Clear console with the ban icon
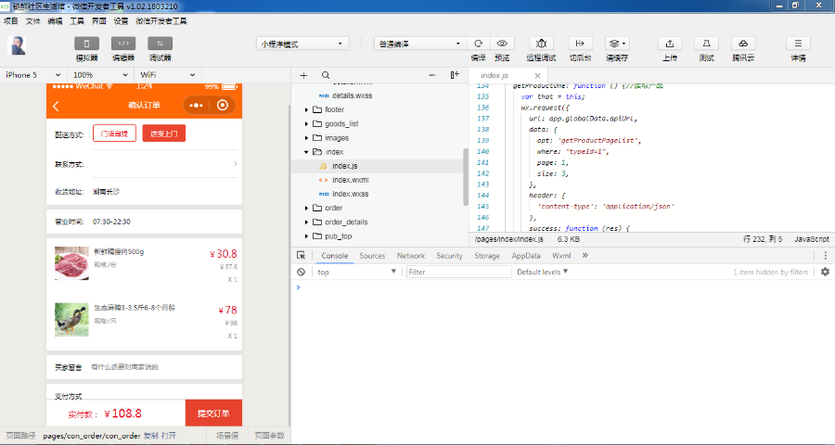835x445 pixels. click(302, 273)
